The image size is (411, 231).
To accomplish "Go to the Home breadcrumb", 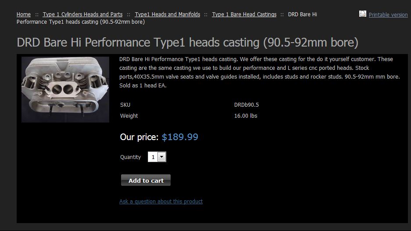I will click(x=24, y=14).
